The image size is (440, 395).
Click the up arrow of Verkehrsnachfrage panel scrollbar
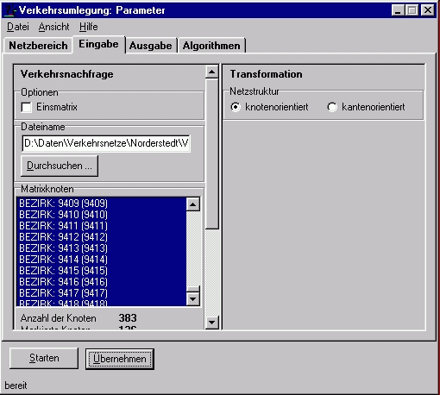(x=212, y=72)
